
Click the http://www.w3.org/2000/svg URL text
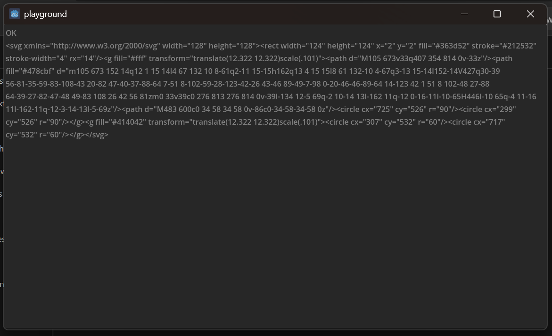coord(105,46)
